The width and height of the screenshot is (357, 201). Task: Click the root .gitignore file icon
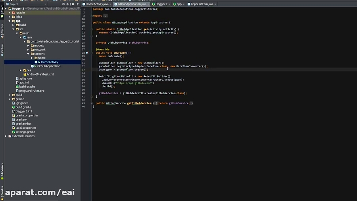pos(13,103)
